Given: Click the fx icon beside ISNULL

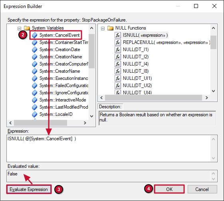Looking at the screenshot, I should (118, 35).
